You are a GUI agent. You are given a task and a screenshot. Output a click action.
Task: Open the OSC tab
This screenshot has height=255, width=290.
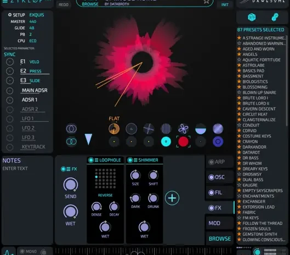(219, 177)
